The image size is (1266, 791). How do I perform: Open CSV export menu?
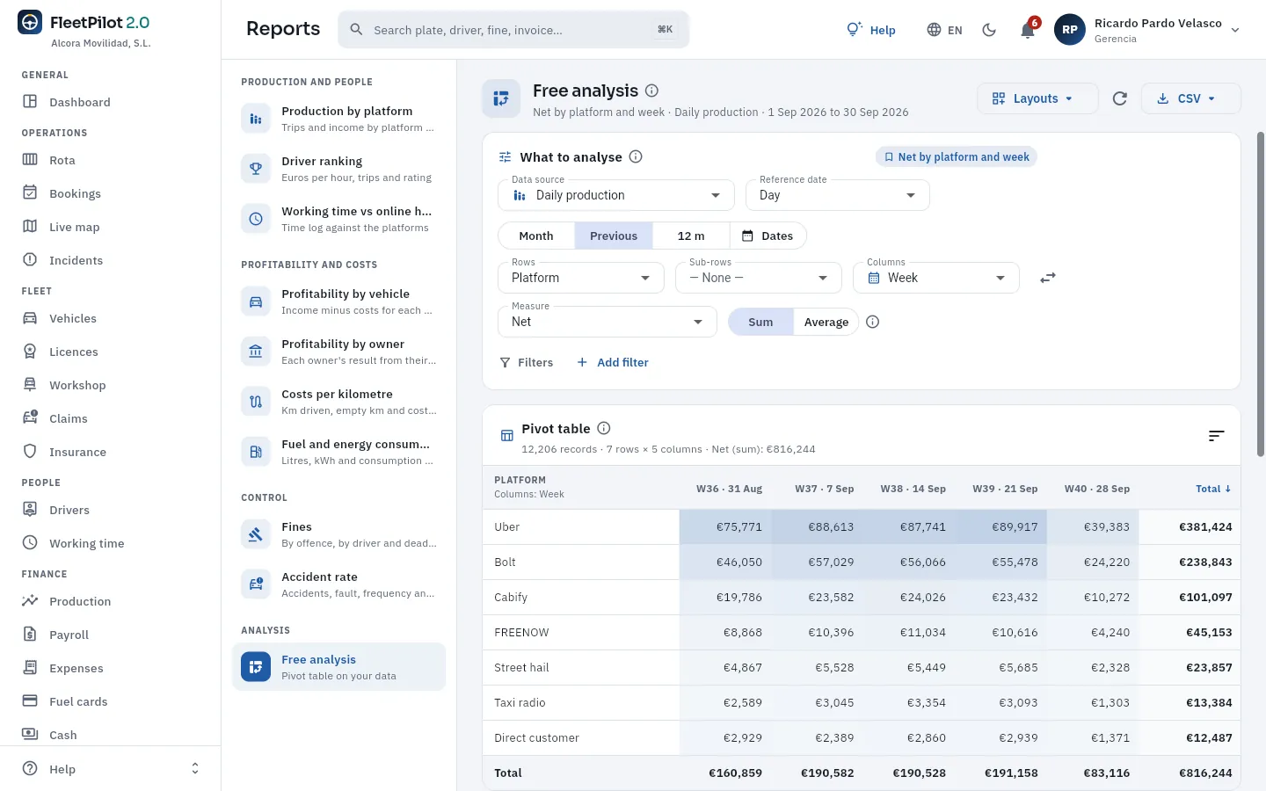coord(1190,98)
